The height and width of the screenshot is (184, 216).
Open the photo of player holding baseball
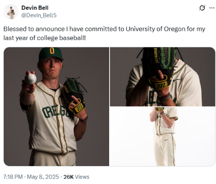[56, 107]
